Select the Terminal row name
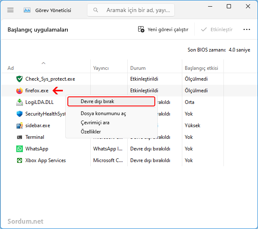The image size is (258, 229). (x=35, y=137)
